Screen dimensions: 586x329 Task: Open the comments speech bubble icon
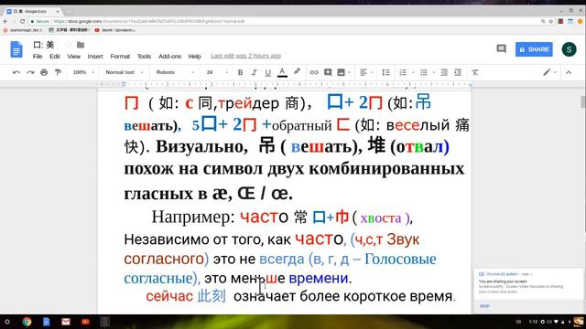click(501, 48)
